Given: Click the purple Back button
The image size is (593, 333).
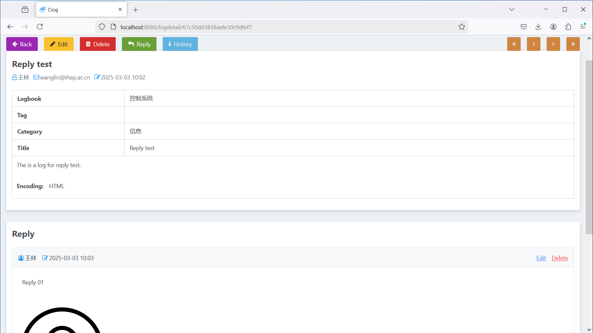Looking at the screenshot, I should coord(22,44).
